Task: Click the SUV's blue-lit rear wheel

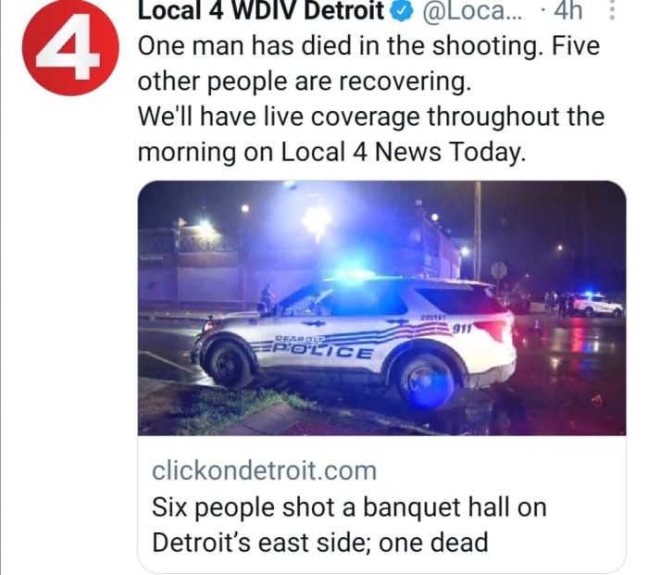Action: click(x=425, y=381)
